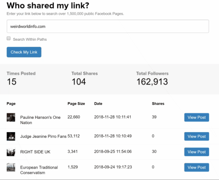
Task: Click the Total Followers value 162,913
Action: point(152,82)
